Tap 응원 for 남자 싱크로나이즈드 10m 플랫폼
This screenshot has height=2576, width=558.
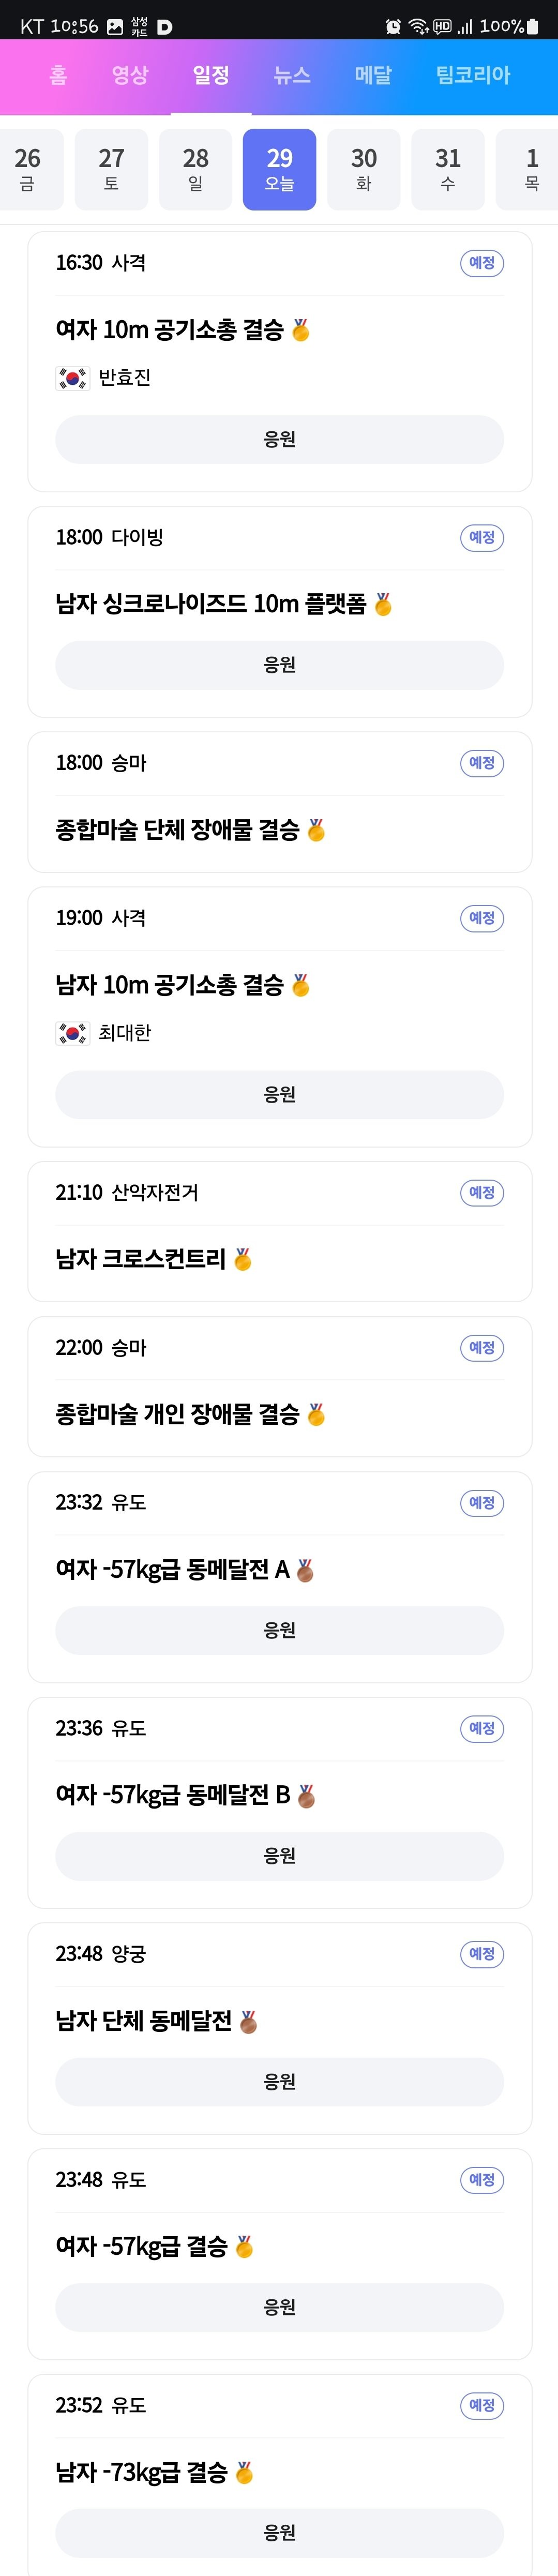[x=279, y=665]
